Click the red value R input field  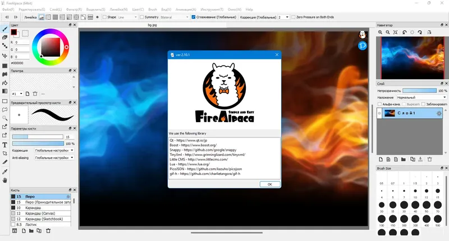pos(22,42)
